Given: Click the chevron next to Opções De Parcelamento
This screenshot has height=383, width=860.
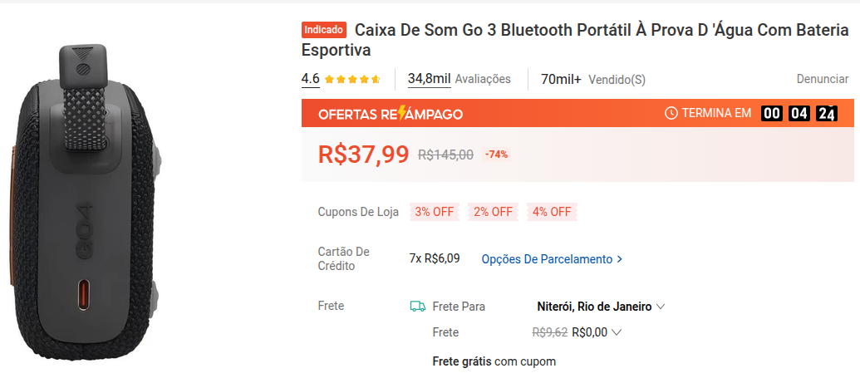Looking at the screenshot, I should (620, 259).
